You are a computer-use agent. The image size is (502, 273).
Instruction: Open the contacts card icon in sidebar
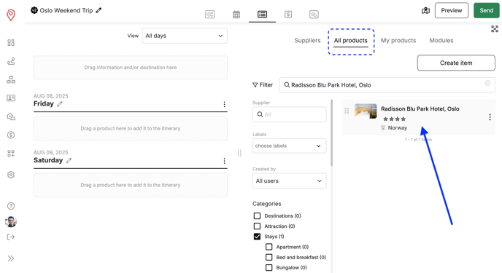point(11,98)
